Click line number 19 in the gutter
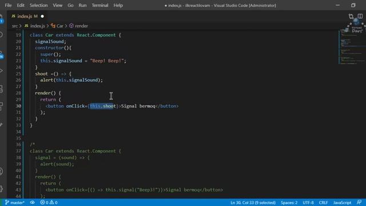Viewport: 366px width, 206px height. [18, 35]
